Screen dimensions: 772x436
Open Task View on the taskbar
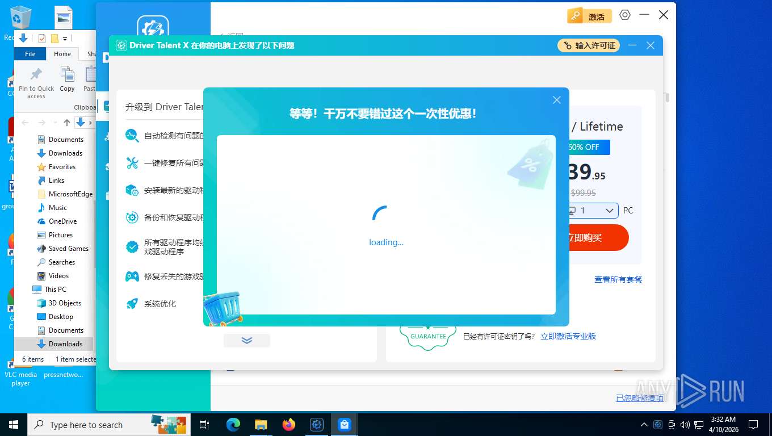point(204,425)
